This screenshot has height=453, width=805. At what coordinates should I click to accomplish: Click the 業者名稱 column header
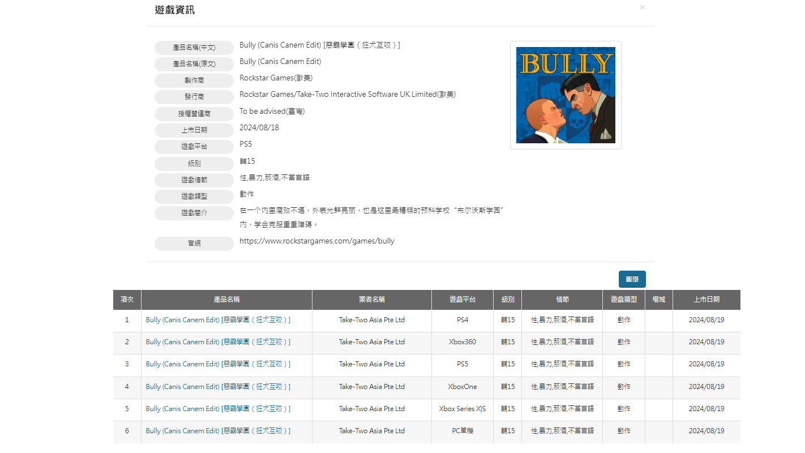click(372, 300)
